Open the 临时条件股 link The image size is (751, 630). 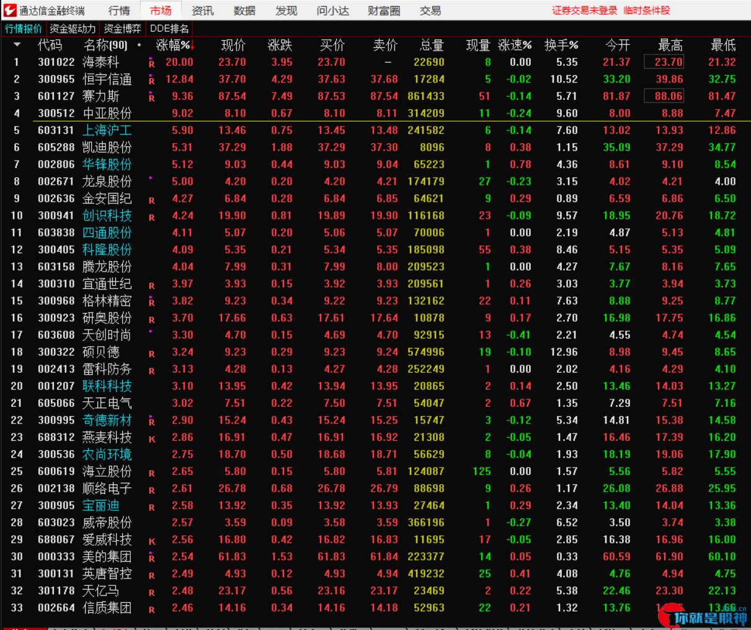(647, 11)
